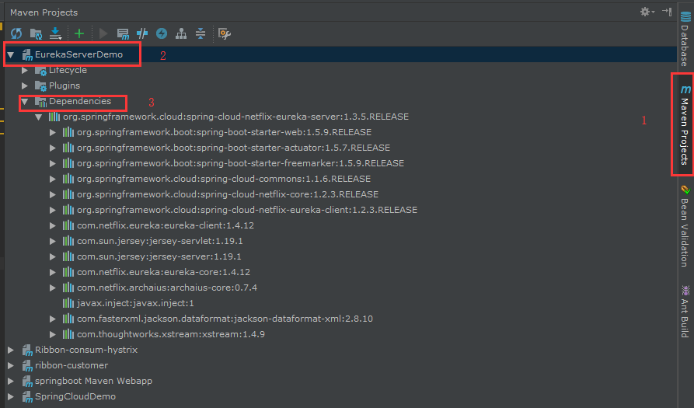Click Download Sources and Documentation icon
694x408 pixels.
(x=55, y=33)
